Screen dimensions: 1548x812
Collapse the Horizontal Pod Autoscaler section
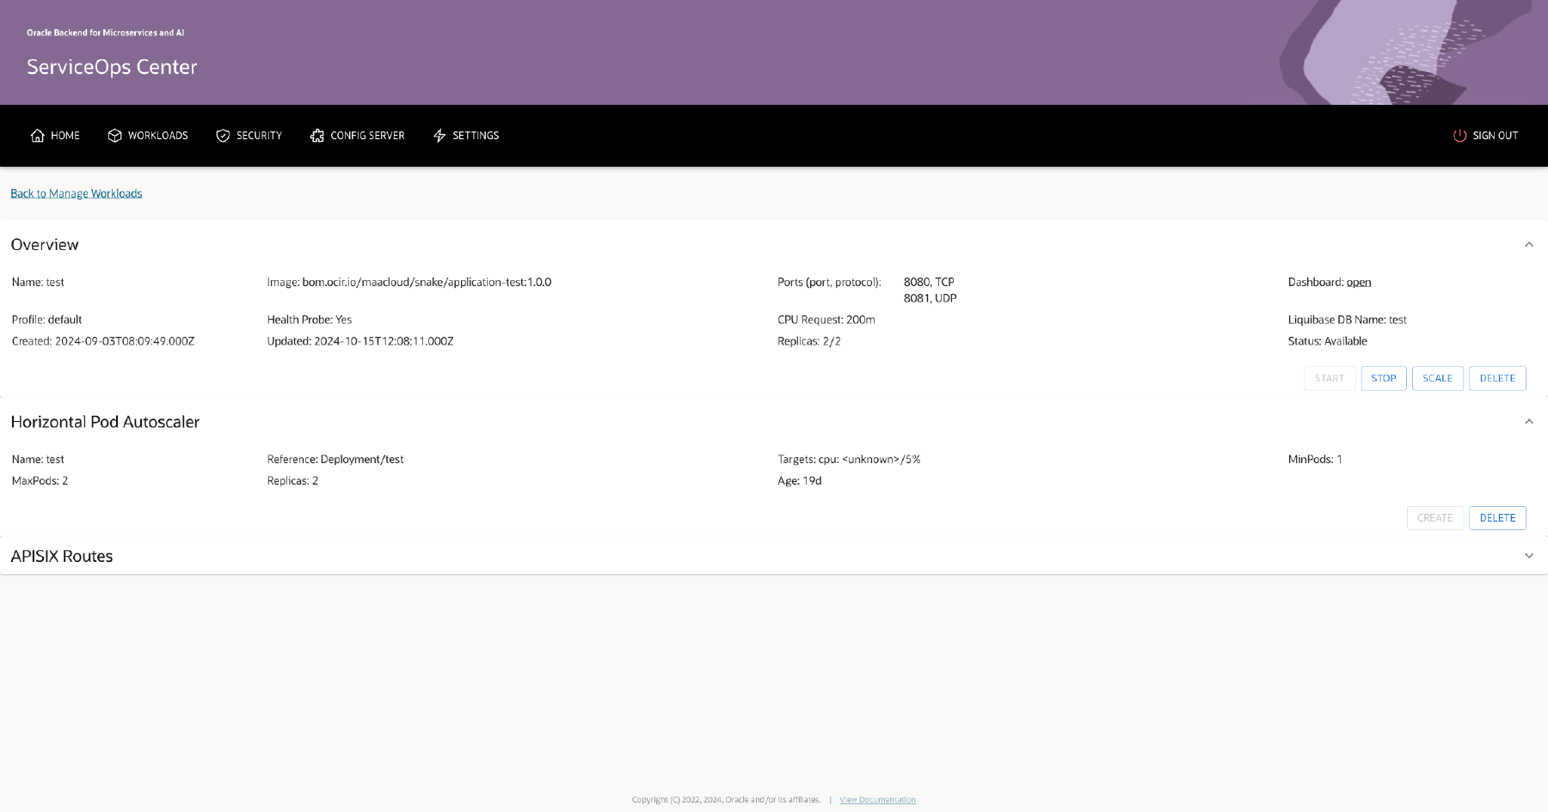pos(1530,421)
